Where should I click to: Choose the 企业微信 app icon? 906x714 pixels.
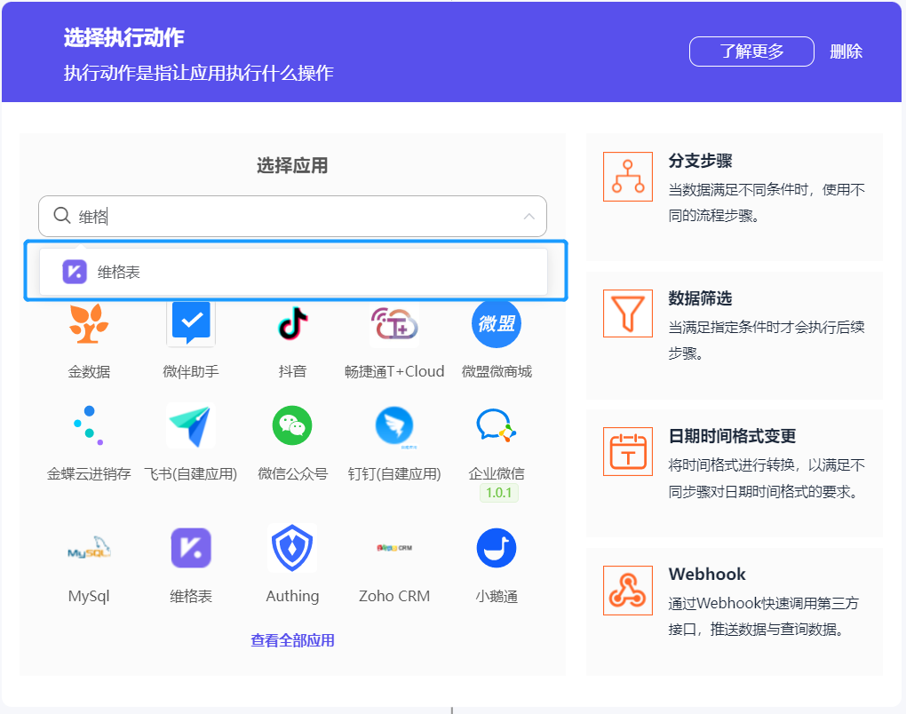point(497,425)
